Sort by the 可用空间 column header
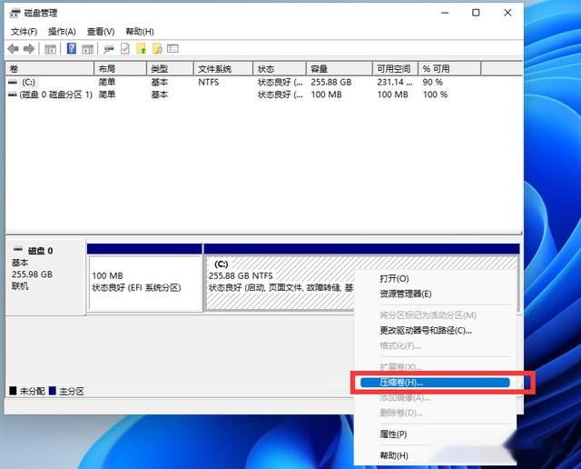The height and width of the screenshot is (469, 581). pyautogui.click(x=396, y=69)
